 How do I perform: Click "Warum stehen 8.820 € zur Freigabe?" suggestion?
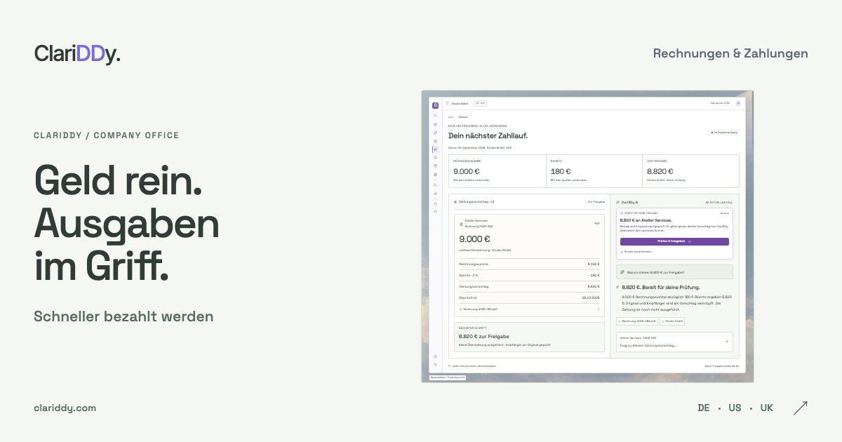tap(674, 272)
